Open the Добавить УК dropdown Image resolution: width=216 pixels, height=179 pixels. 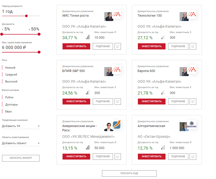[x=20, y=126]
